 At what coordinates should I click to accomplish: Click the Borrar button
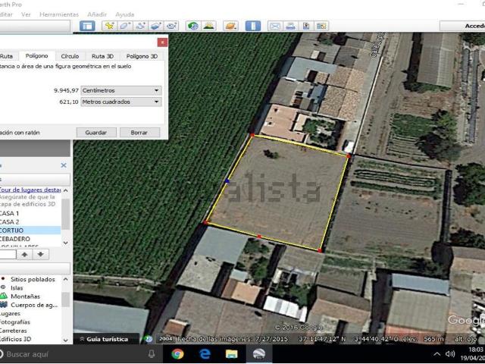click(139, 132)
